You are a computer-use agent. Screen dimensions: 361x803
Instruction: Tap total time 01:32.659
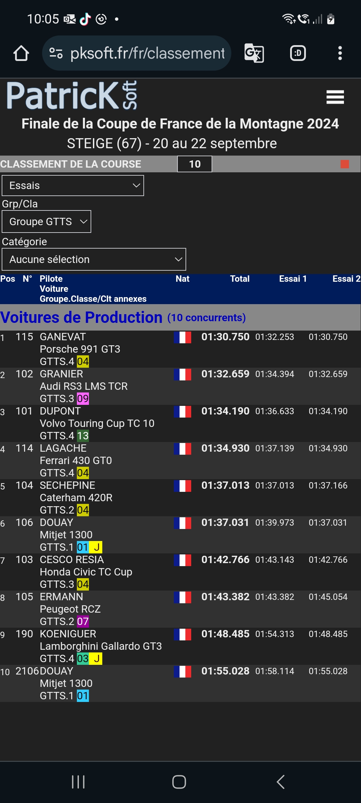click(x=225, y=374)
